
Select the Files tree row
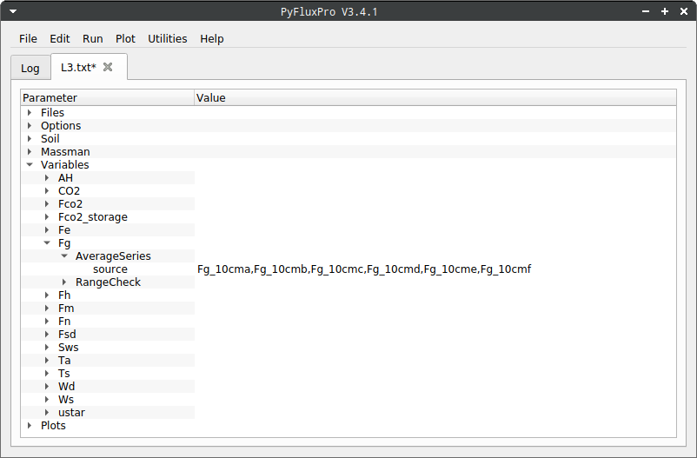coord(348,112)
